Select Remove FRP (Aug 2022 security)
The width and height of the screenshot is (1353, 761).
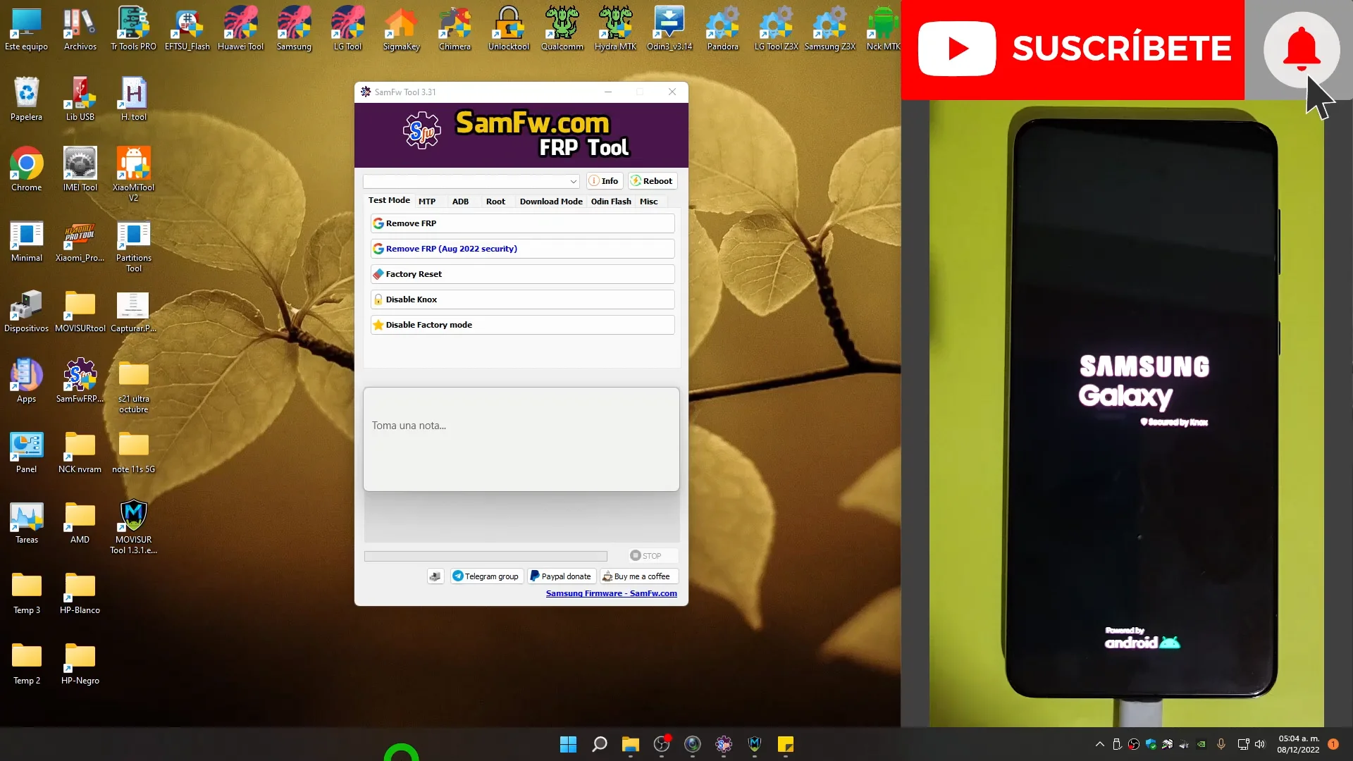pyautogui.click(x=521, y=248)
